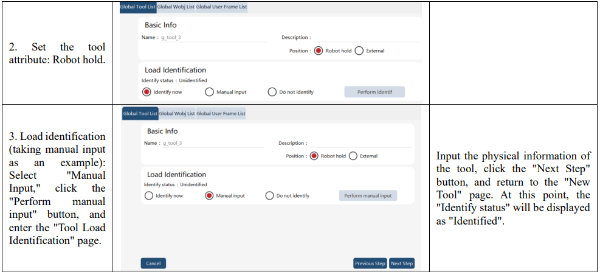Switch to Global Tool List tab in step 3 screenshot
Viewport: 600px width, 272px height.
[140, 113]
